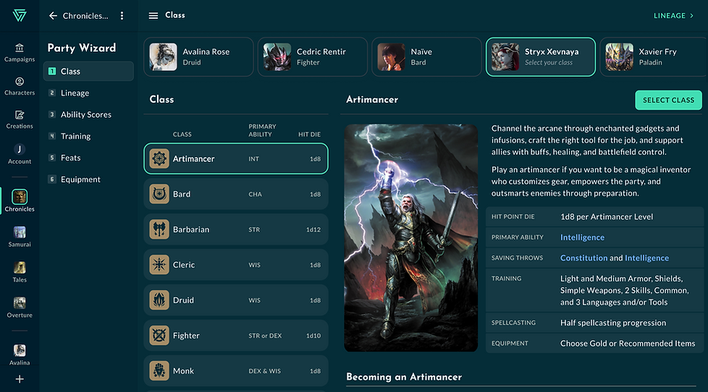
Task: Select Ability Scores step
Action: [x=88, y=114]
